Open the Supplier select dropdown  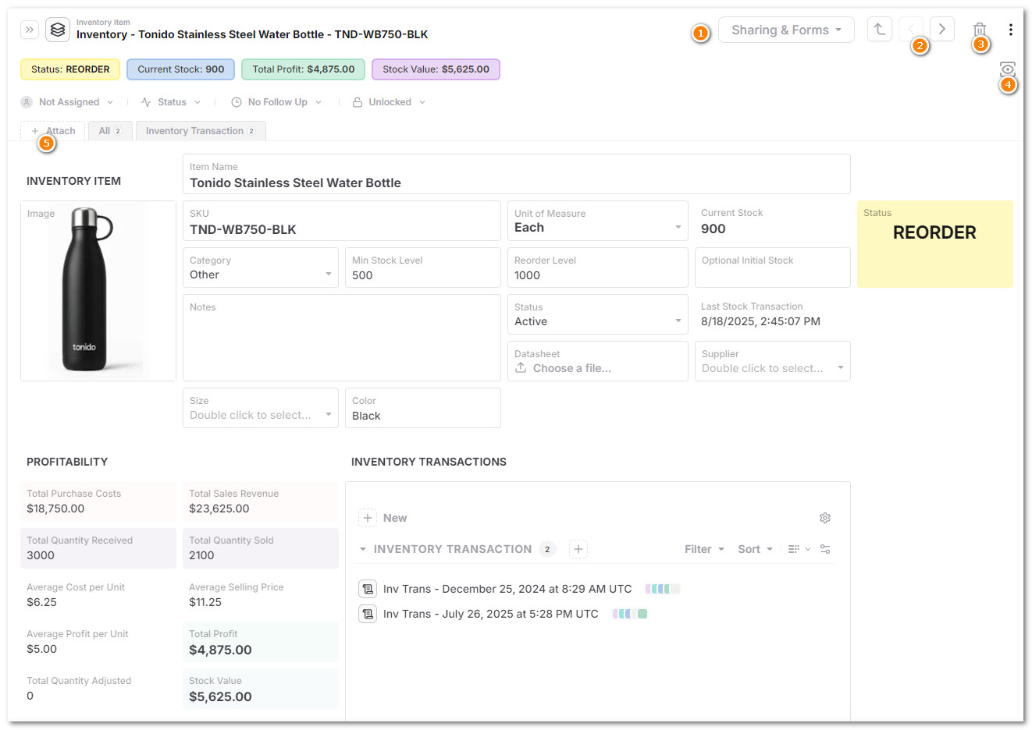pyautogui.click(x=773, y=361)
